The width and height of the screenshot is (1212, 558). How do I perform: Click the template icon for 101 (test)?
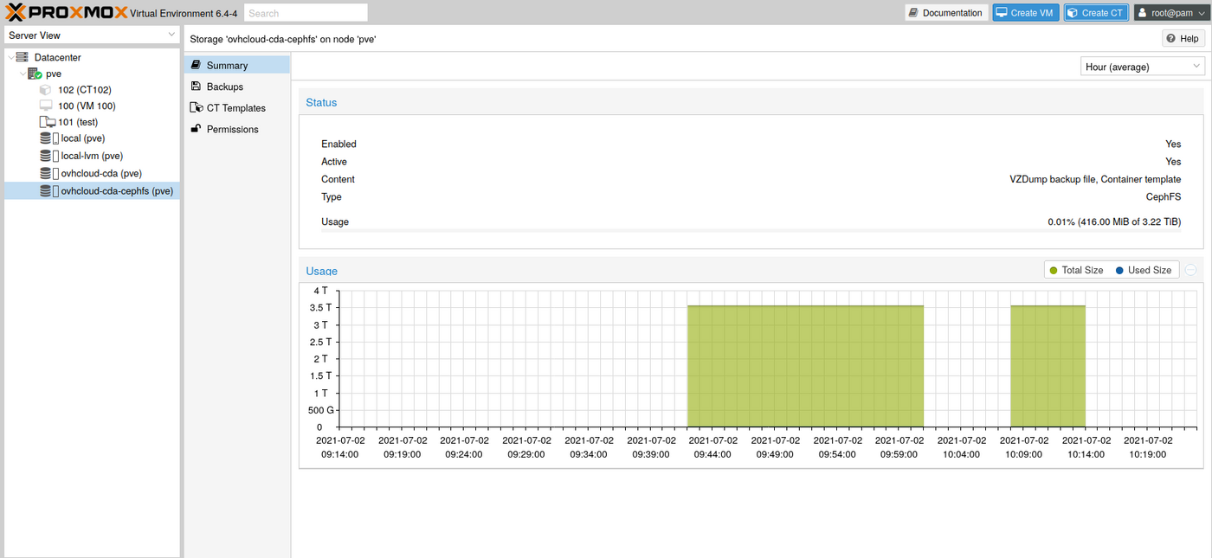pyautogui.click(x=47, y=122)
